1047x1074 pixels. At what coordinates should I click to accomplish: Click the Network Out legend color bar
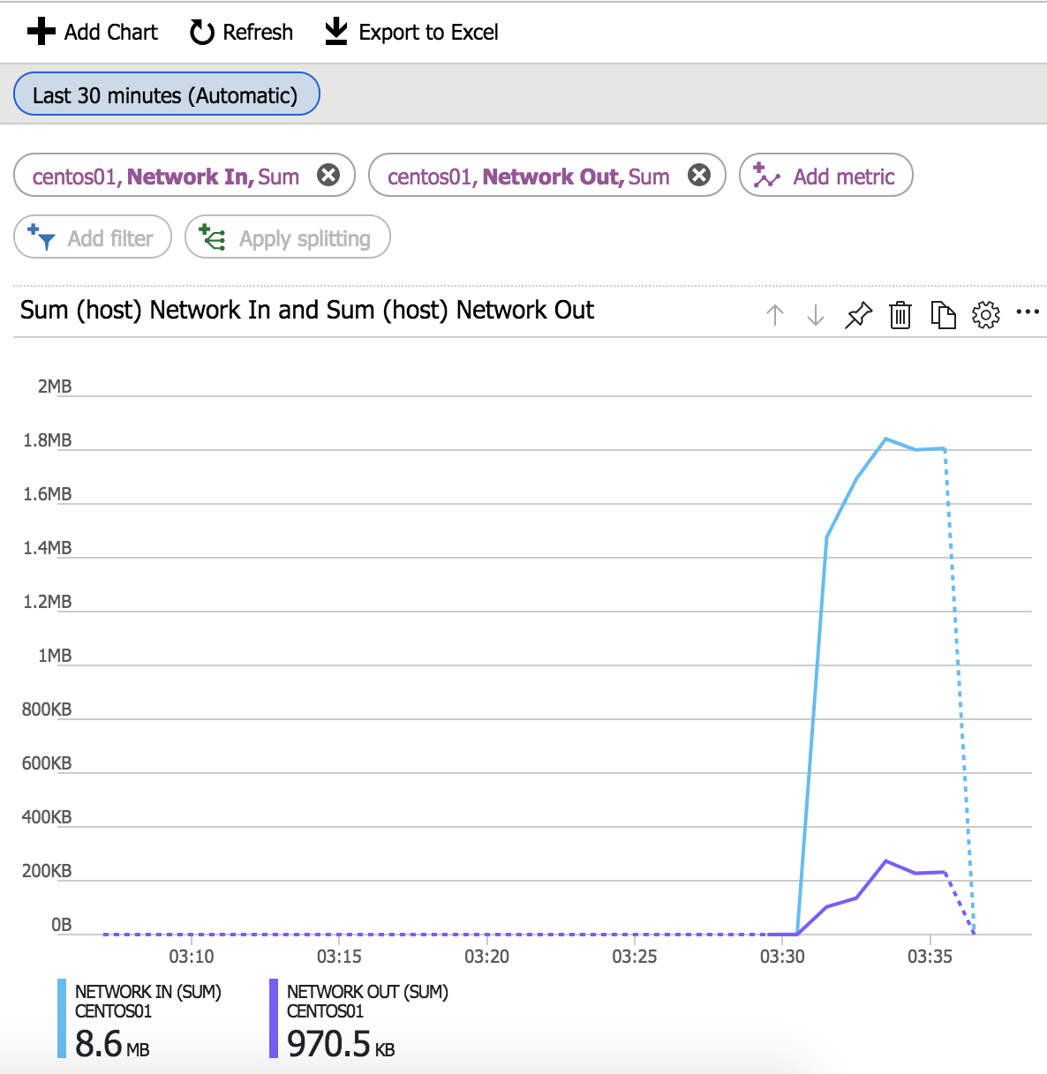pos(274,1018)
